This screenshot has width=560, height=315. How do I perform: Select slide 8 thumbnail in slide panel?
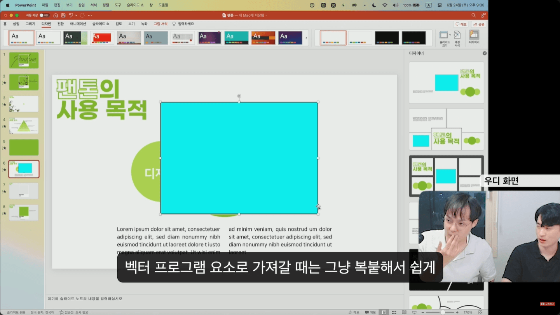pos(24,213)
